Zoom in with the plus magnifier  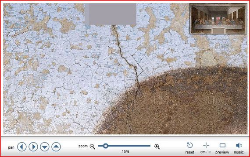[157, 147]
